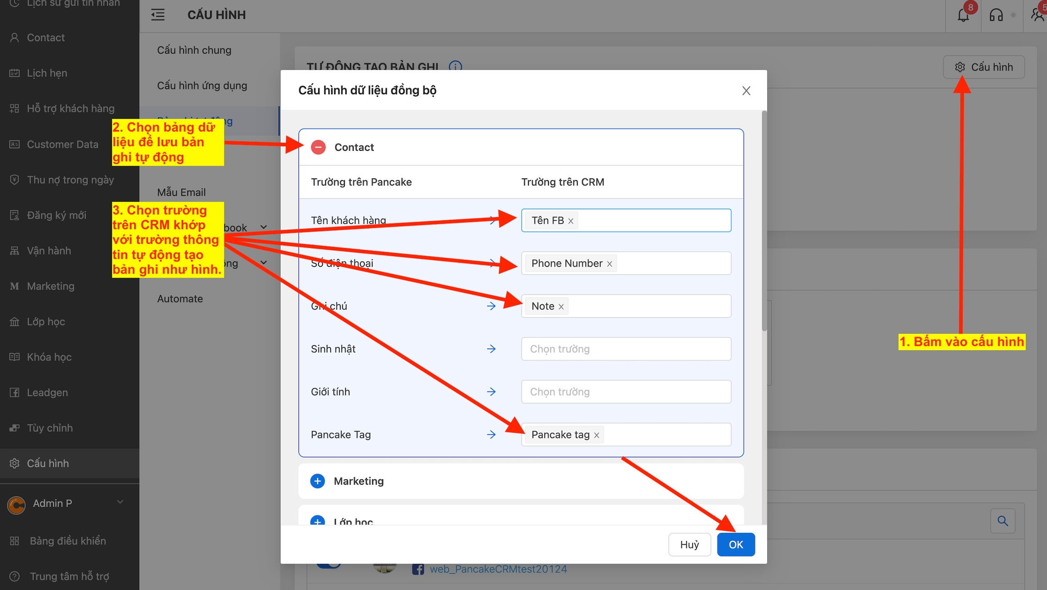Remove the Note tag

click(x=561, y=307)
